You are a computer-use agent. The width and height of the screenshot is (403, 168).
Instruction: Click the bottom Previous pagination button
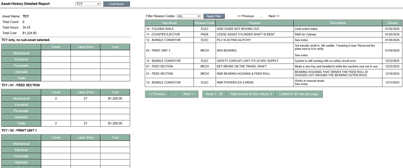[x=157, y=94]
